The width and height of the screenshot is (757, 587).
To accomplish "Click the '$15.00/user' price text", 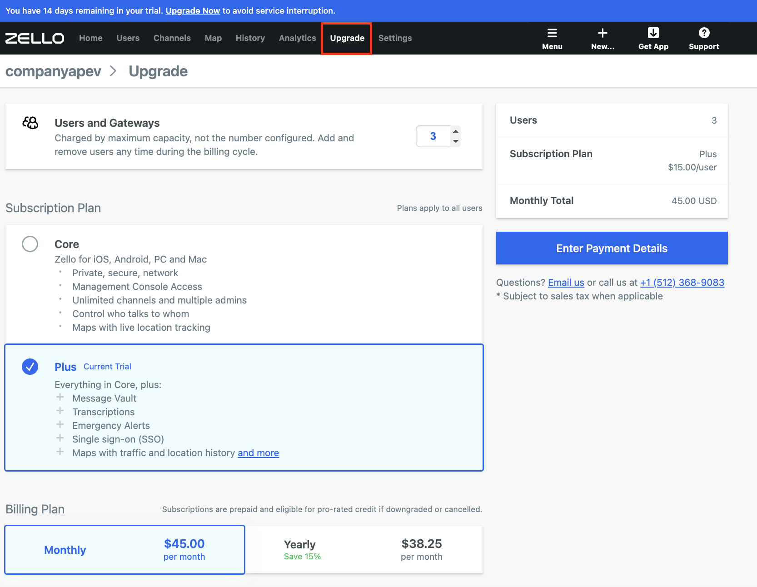I will (x=692, y=167).
